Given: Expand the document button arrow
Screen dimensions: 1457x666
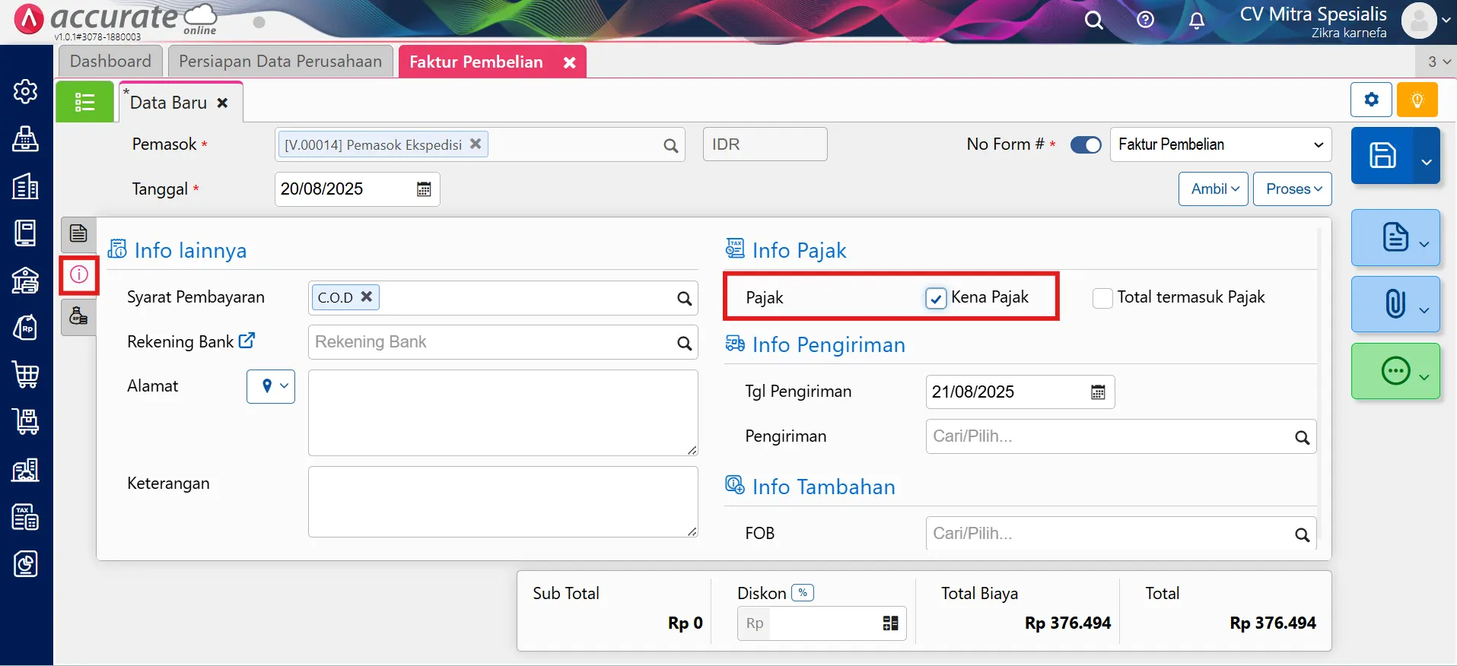Looking at the screenshot, I should click(1424, 244).
